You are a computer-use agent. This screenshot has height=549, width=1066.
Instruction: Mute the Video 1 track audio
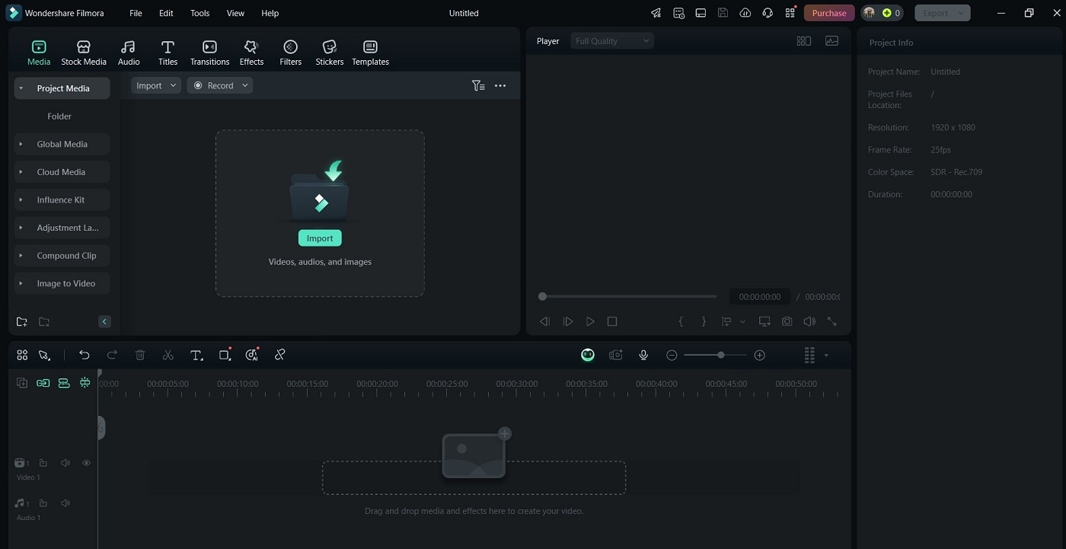tap(65, 463)
